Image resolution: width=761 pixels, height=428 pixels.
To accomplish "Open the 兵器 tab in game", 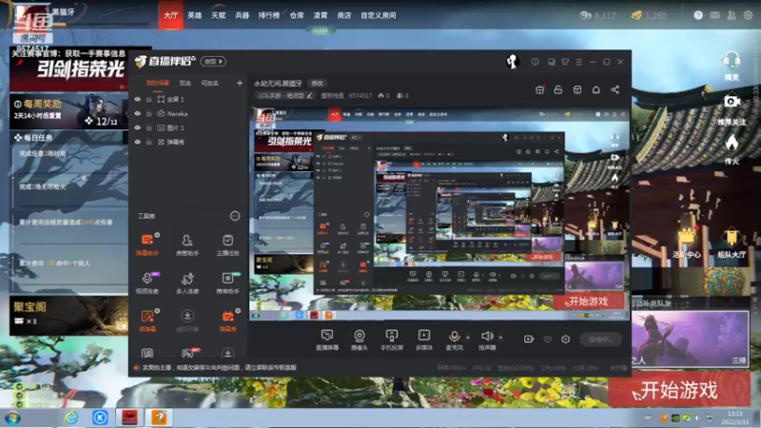I will tap(243, 15).
